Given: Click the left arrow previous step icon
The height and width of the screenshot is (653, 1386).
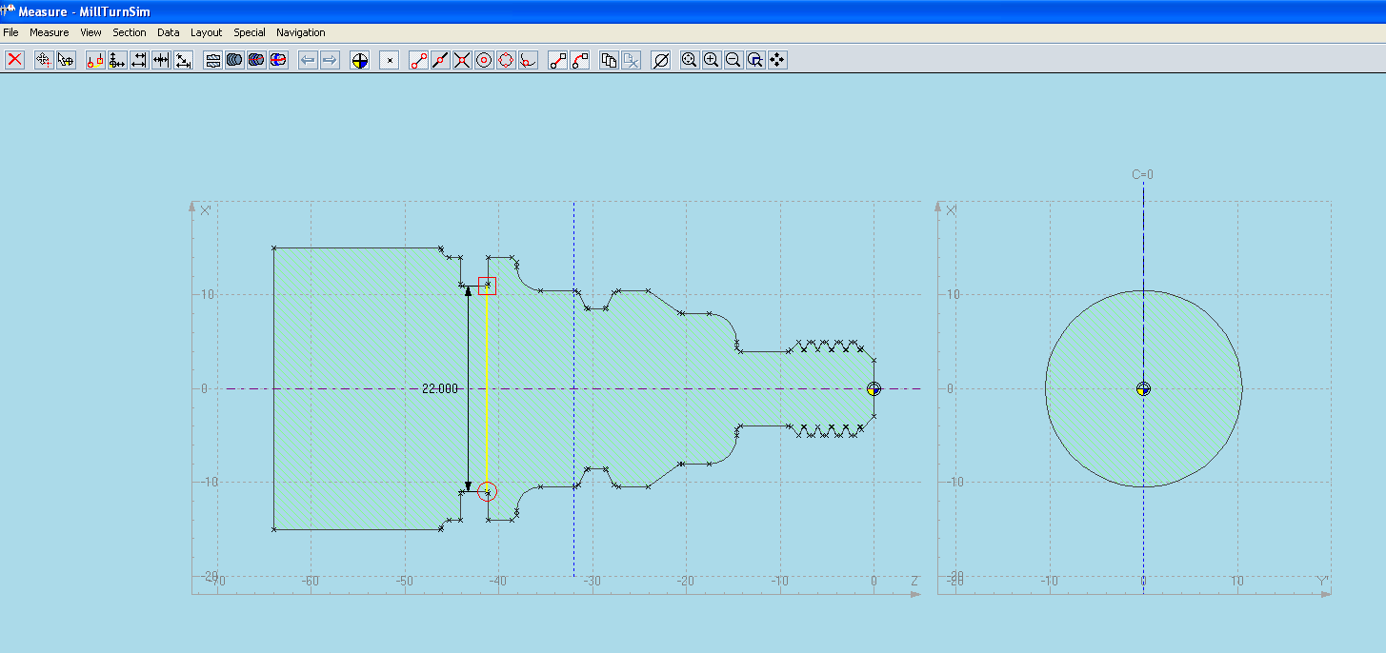Looking at the screenshot, I should point(308,60).
